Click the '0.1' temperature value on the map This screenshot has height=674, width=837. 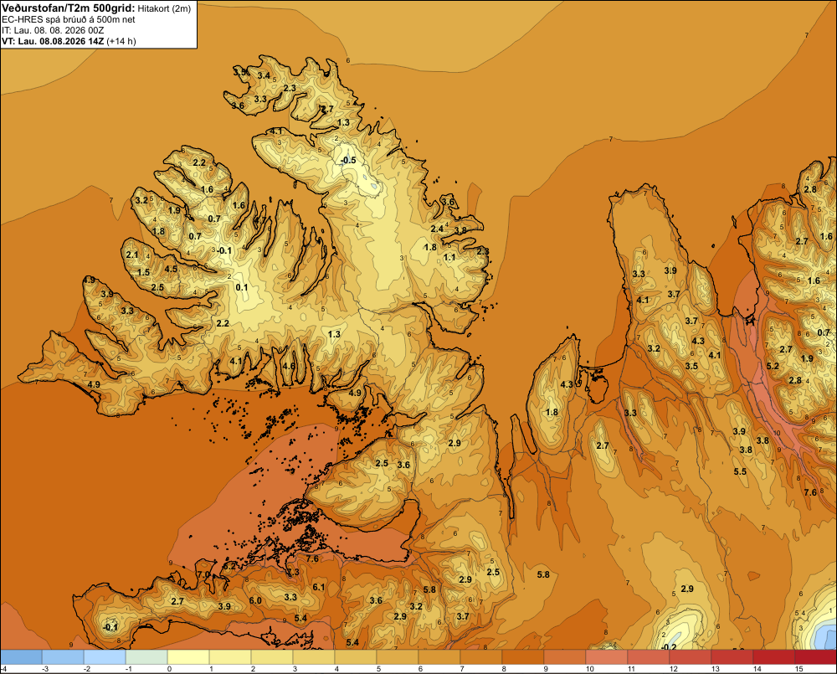[242, 287]
